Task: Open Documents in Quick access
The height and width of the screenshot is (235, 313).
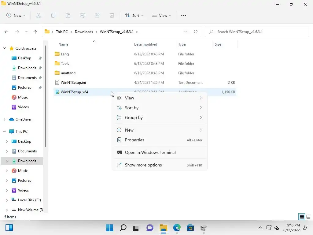Action: [x=27, y=78]
